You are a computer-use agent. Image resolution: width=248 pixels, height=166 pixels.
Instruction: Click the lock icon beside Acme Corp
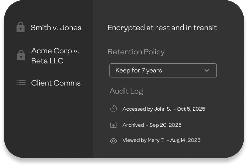pos(21,56)
